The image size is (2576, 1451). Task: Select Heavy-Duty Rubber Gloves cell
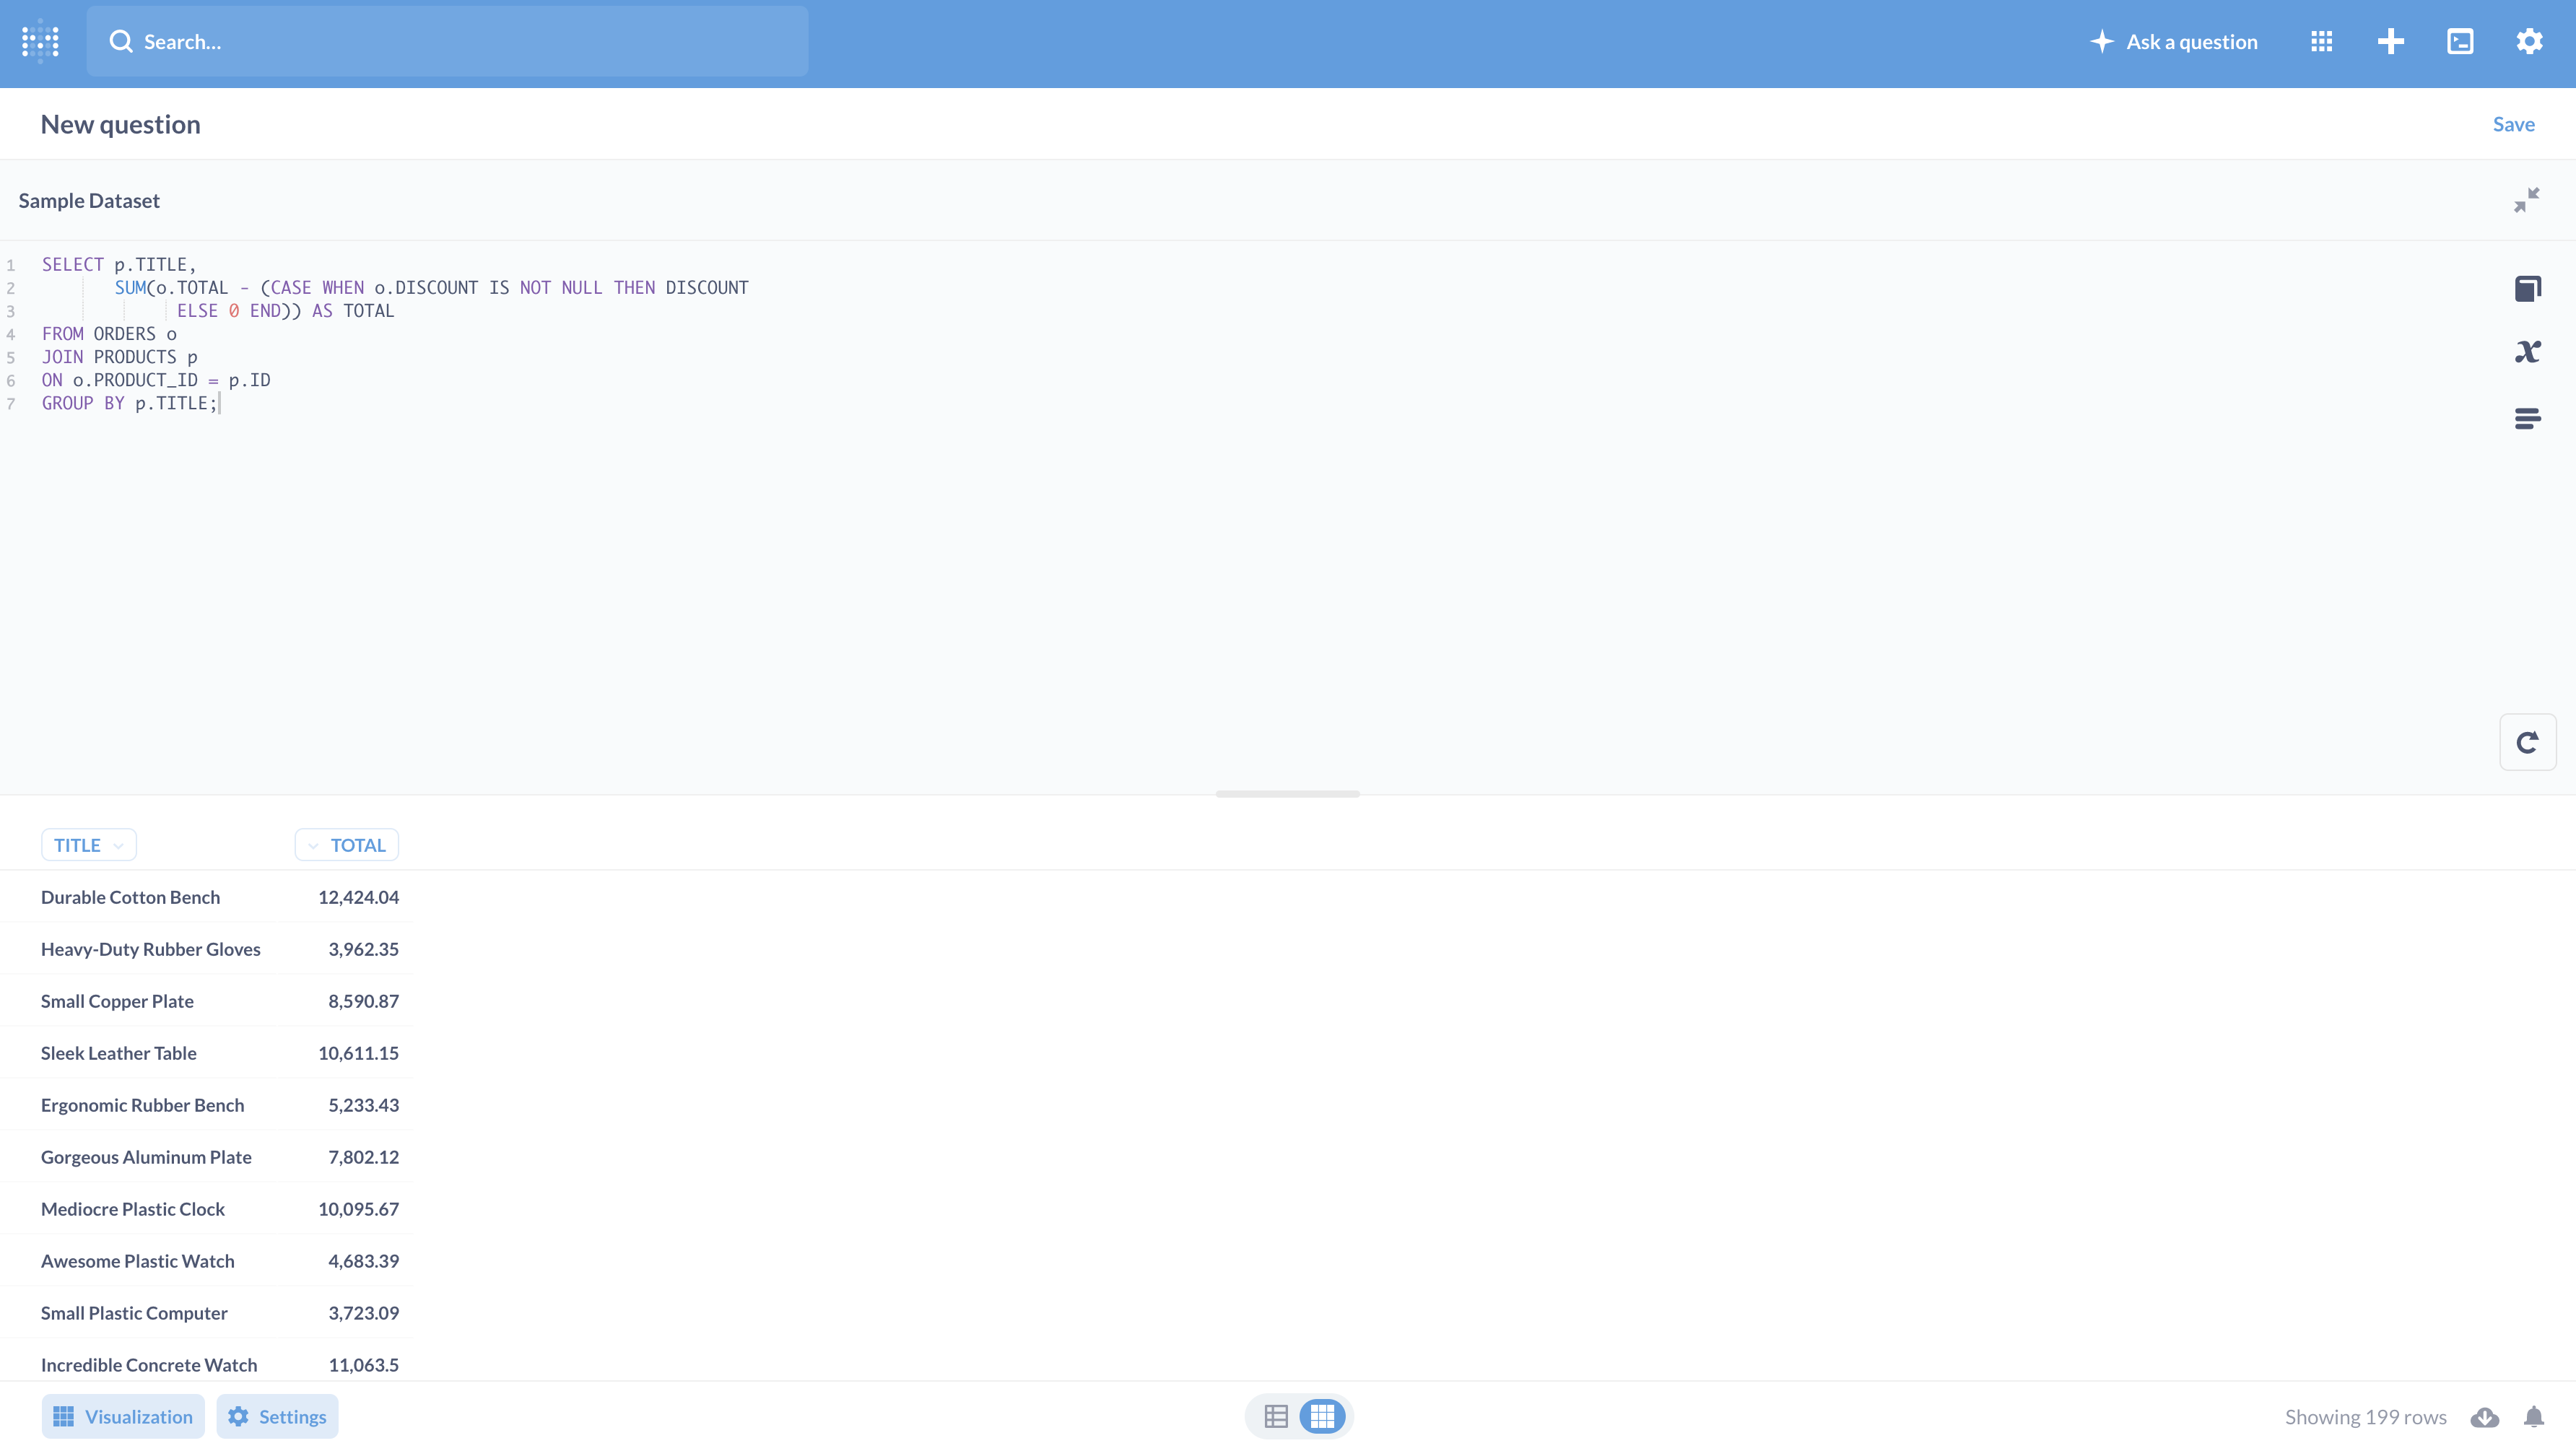pos(150,949)
